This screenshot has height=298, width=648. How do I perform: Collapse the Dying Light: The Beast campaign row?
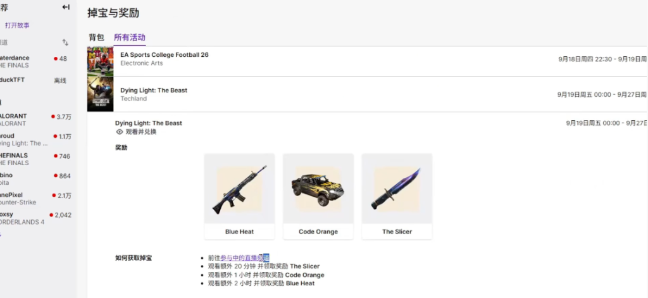[367, 94]
